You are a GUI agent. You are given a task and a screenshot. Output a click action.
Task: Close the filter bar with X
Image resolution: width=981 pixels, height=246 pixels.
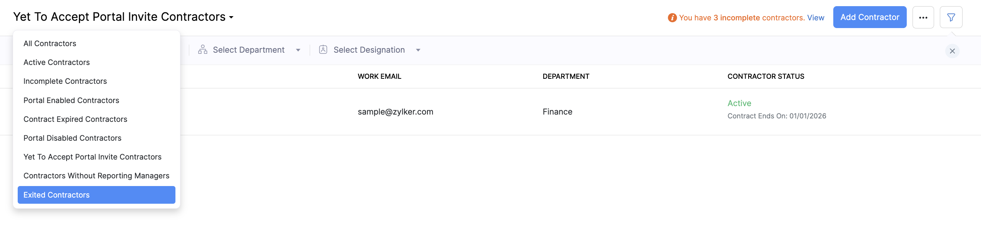[x=952, y=51]
